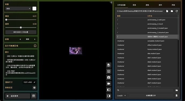The width and height of the screenshot is (185, 101).
Task: Click the pop-out window icon near 返回菜单
Action: 34,96
